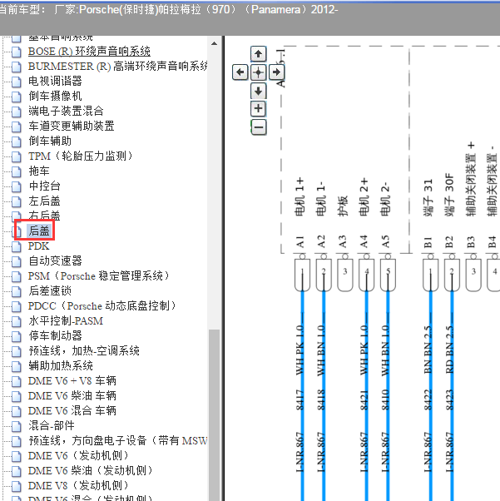This screenshot has width=500, height=501.
Task: Pan diagram up with up arrow button
Action: tap(258, 54)
